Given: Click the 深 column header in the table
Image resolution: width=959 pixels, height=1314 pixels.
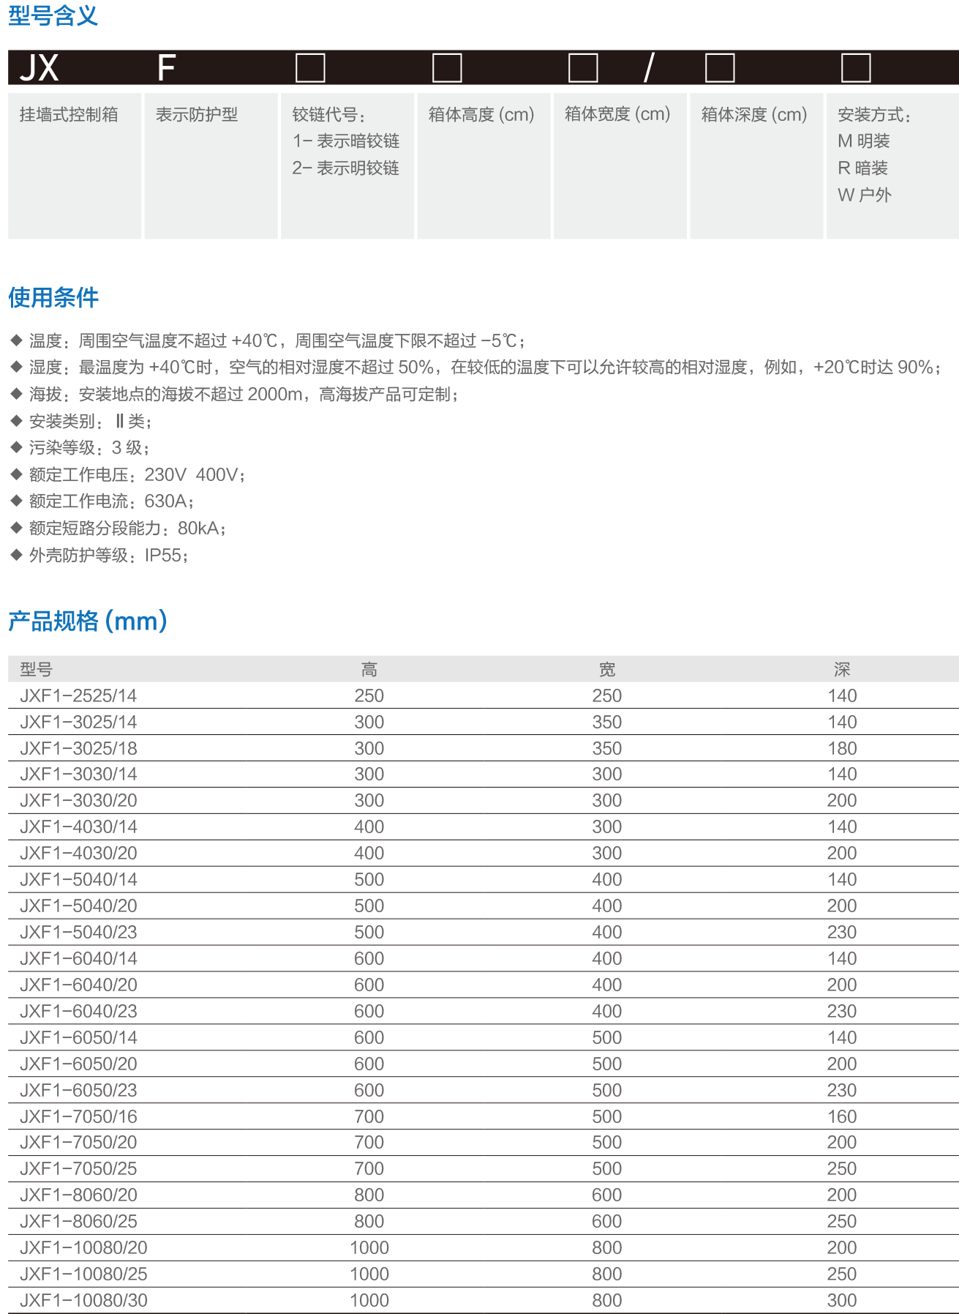Looking at the screenshot, I should [841, 669].
